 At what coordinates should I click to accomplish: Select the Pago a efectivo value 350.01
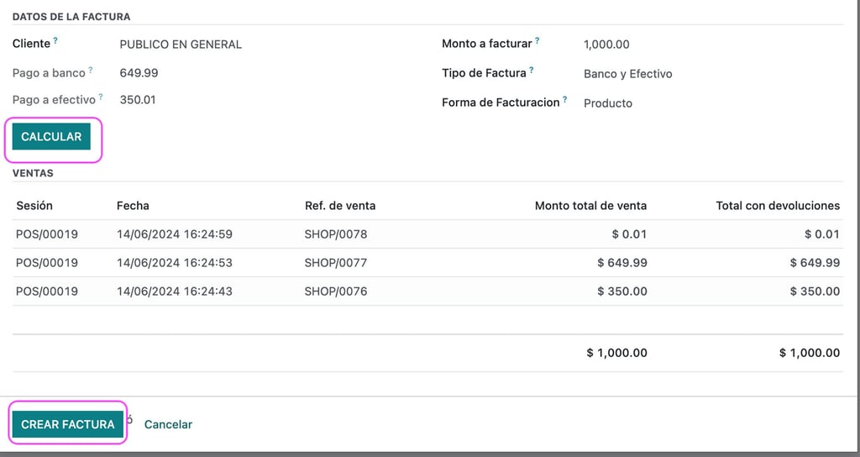click(138, 100)
